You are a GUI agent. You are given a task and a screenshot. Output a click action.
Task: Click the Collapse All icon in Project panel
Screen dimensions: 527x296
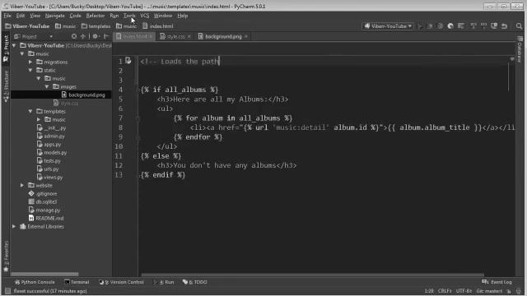[x=83, y=36]
